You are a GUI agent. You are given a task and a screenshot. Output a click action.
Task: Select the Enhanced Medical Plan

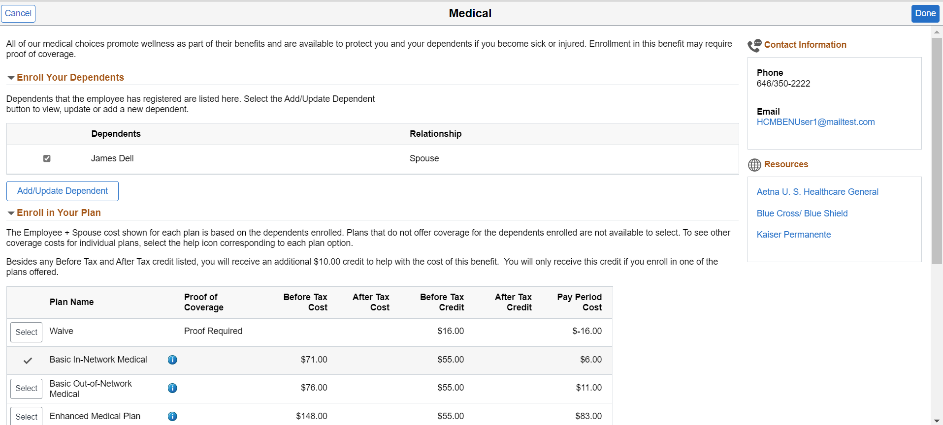pos(27,416)
